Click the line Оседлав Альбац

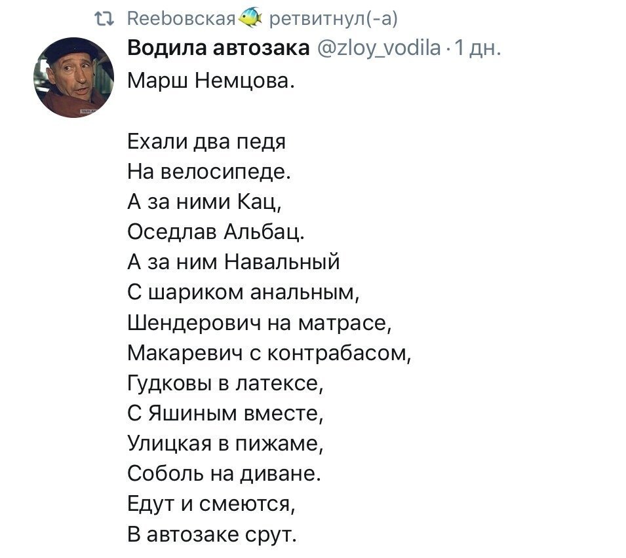[216, 232]
